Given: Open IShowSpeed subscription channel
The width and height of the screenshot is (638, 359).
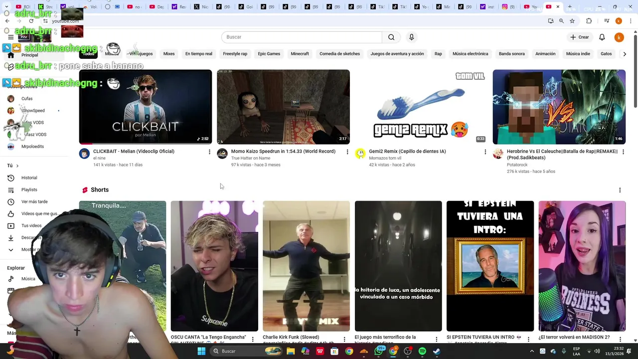Looking at the screenshot, I should click(x=33, y=111).
